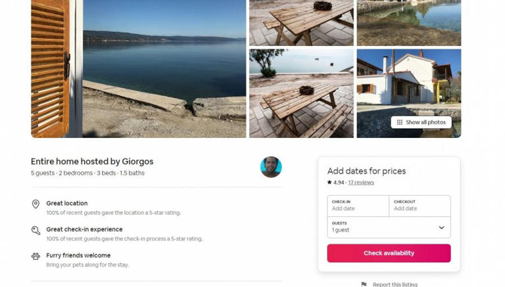Open the top picnic table photo
The width and height of the screenshot is (505, 287).
click(x=301, y=22)
